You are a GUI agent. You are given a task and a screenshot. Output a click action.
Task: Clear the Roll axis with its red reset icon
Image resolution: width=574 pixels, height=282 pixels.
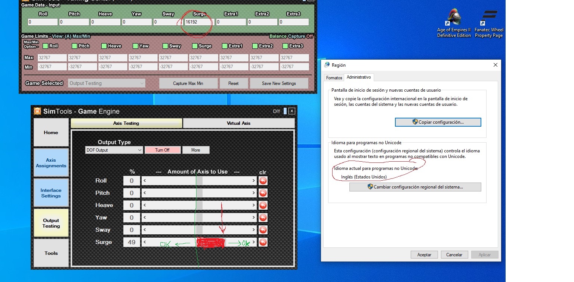coord(263,181)
